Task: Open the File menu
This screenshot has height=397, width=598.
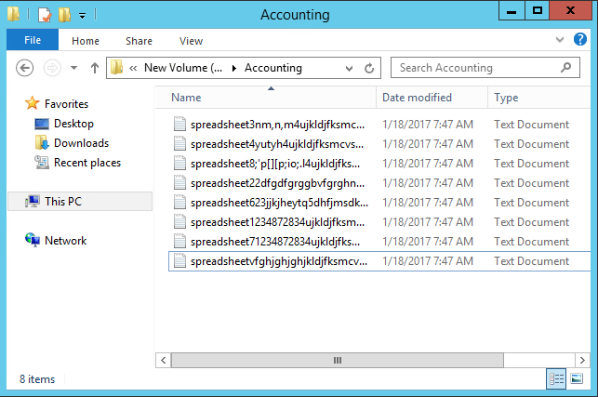Action: tap(32, 40)
